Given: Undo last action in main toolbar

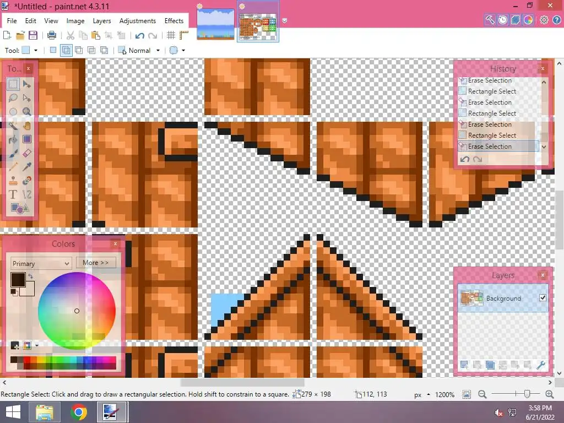Looking at the screenshot, I should [x=139, y=35].
